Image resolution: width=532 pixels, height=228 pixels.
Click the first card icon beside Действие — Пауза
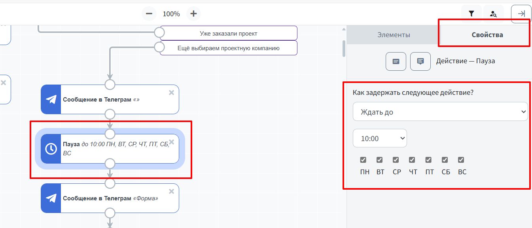396,61
